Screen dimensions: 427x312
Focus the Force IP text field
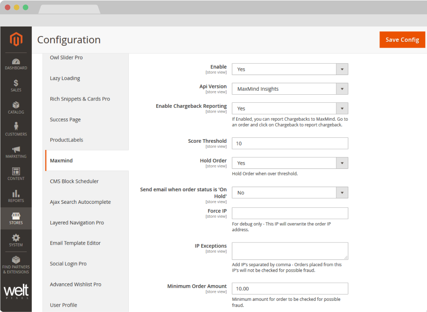point(290,213)
